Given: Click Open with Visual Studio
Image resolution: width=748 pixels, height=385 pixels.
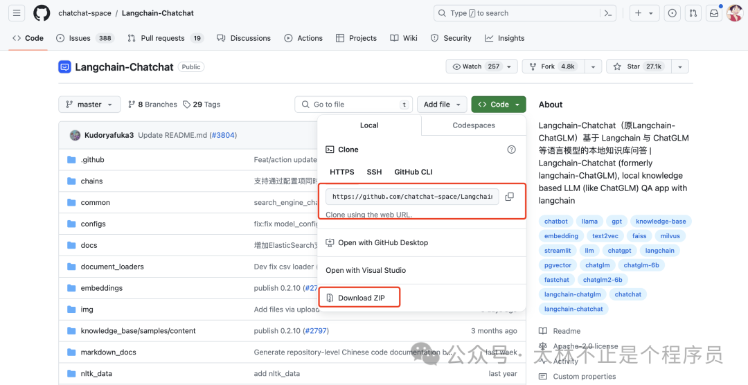Looking at the screenshot, I should 366,271.
